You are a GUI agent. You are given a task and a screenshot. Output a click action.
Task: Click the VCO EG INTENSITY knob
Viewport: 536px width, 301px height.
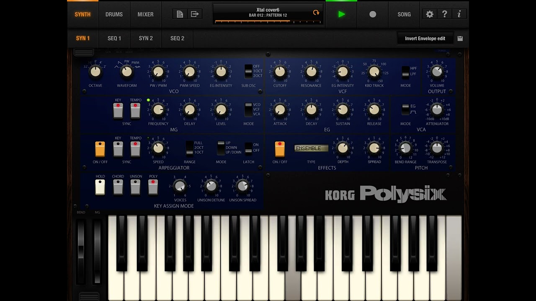click(x=221, y=71)
